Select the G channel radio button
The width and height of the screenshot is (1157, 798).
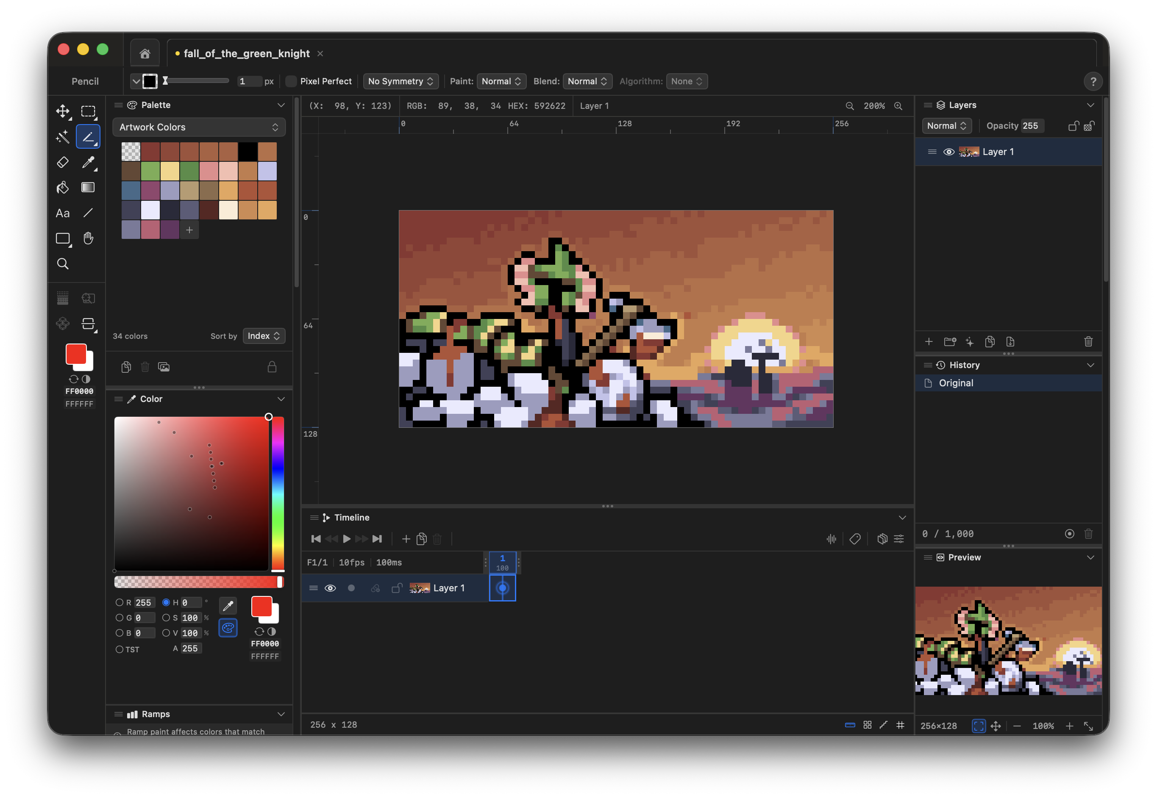[119, 618]
